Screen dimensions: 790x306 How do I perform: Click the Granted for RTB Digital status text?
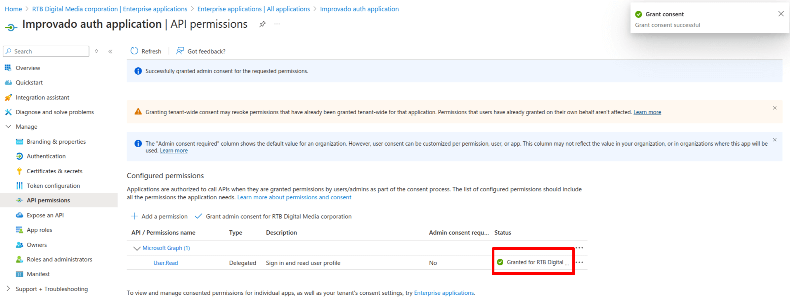(538, 262)
